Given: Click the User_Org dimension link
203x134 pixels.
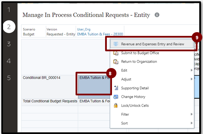Looking at the screenshot, I should [84, 29].
